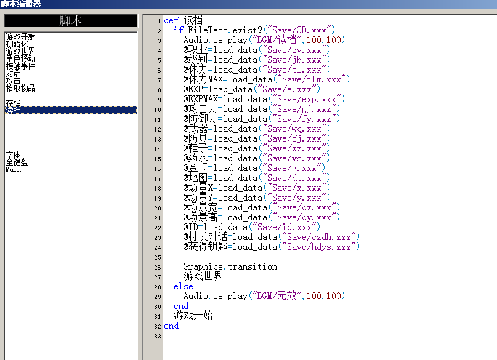Viewport: 497px width, 360px height.
Task: Place cursor on empty line 33
Action: (x=330, y=336)
